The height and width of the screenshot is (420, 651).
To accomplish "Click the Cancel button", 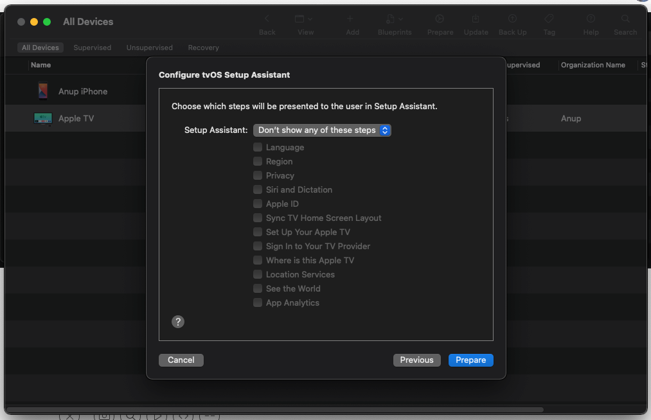I will [x=181, y=360].
